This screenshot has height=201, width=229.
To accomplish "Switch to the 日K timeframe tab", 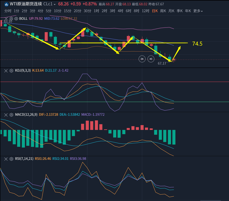I will tap(155, 11).
